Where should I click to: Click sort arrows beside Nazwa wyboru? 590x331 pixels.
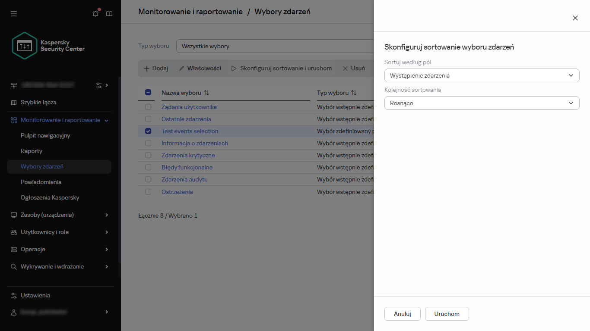click(206, 93)
